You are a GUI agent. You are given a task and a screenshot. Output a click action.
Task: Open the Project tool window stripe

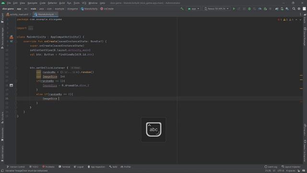[2, 18]
